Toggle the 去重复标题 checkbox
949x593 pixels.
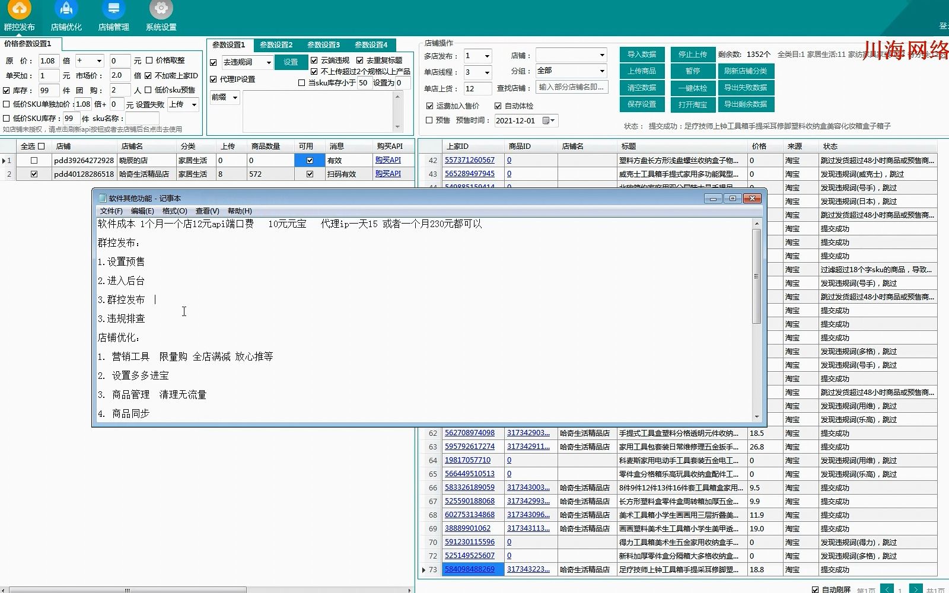coord(360,60)
